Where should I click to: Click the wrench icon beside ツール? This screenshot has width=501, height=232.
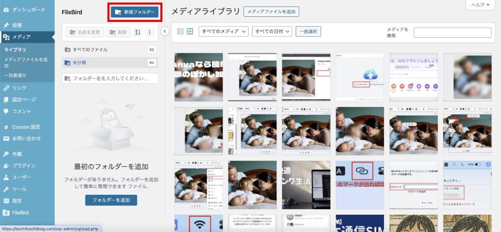[x=6, y=189]
